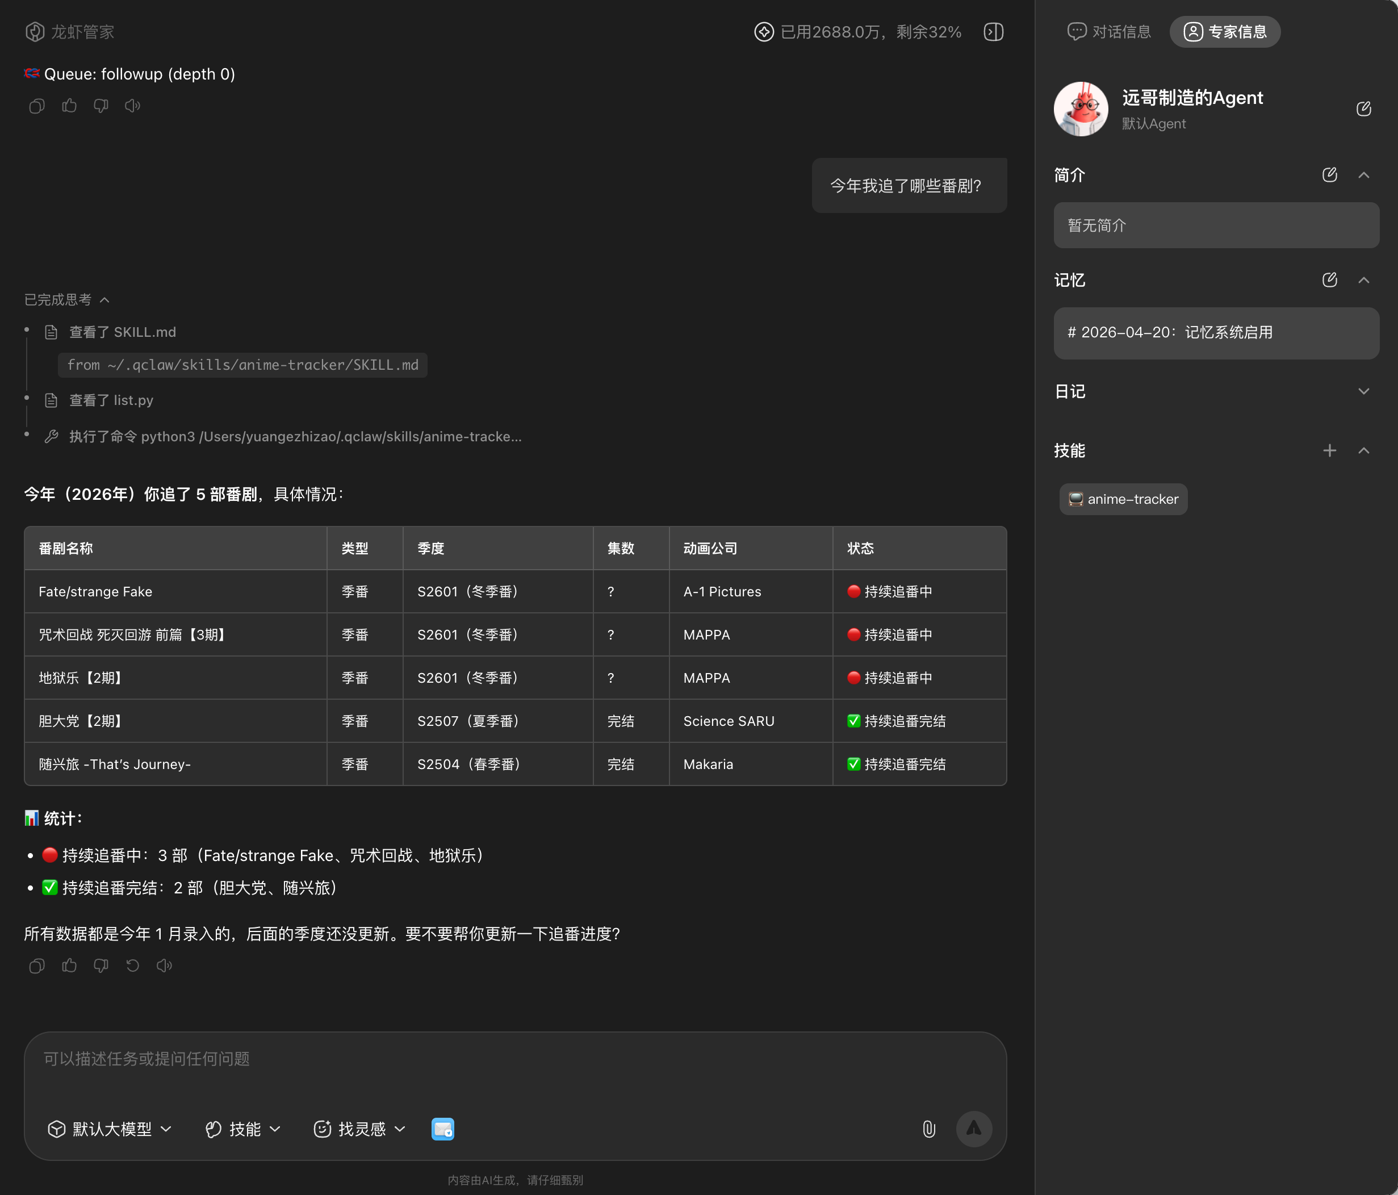Copy the anime list response
Image resolution: width=1398 pixels, height=1195 pixels.
(x=37, y=966)
